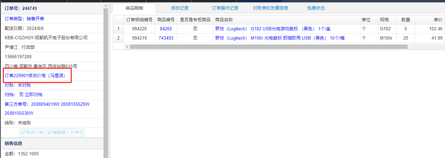Click the 金额: 1352.1000 line
This screenshot has height=158, width=445.
tap(22, 154)
